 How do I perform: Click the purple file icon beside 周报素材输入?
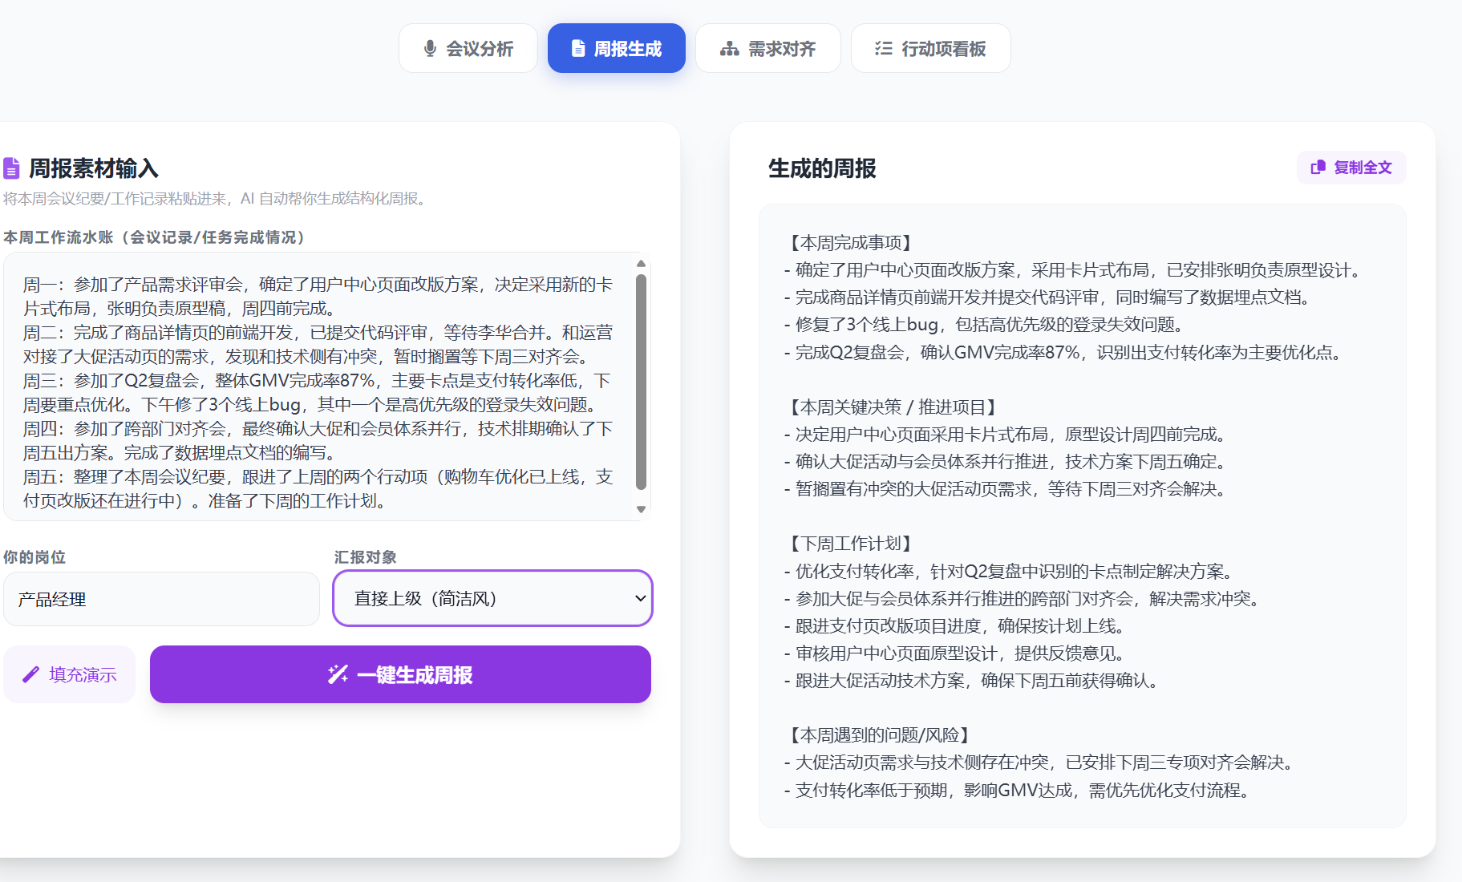click(x=11, y=168)
